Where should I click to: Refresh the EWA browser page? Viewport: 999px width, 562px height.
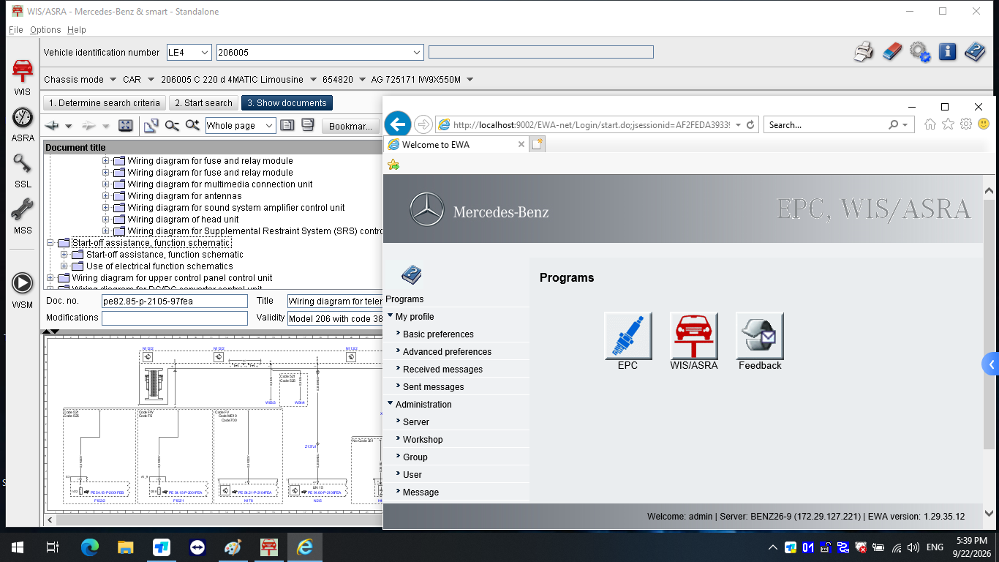coord(750,125)
